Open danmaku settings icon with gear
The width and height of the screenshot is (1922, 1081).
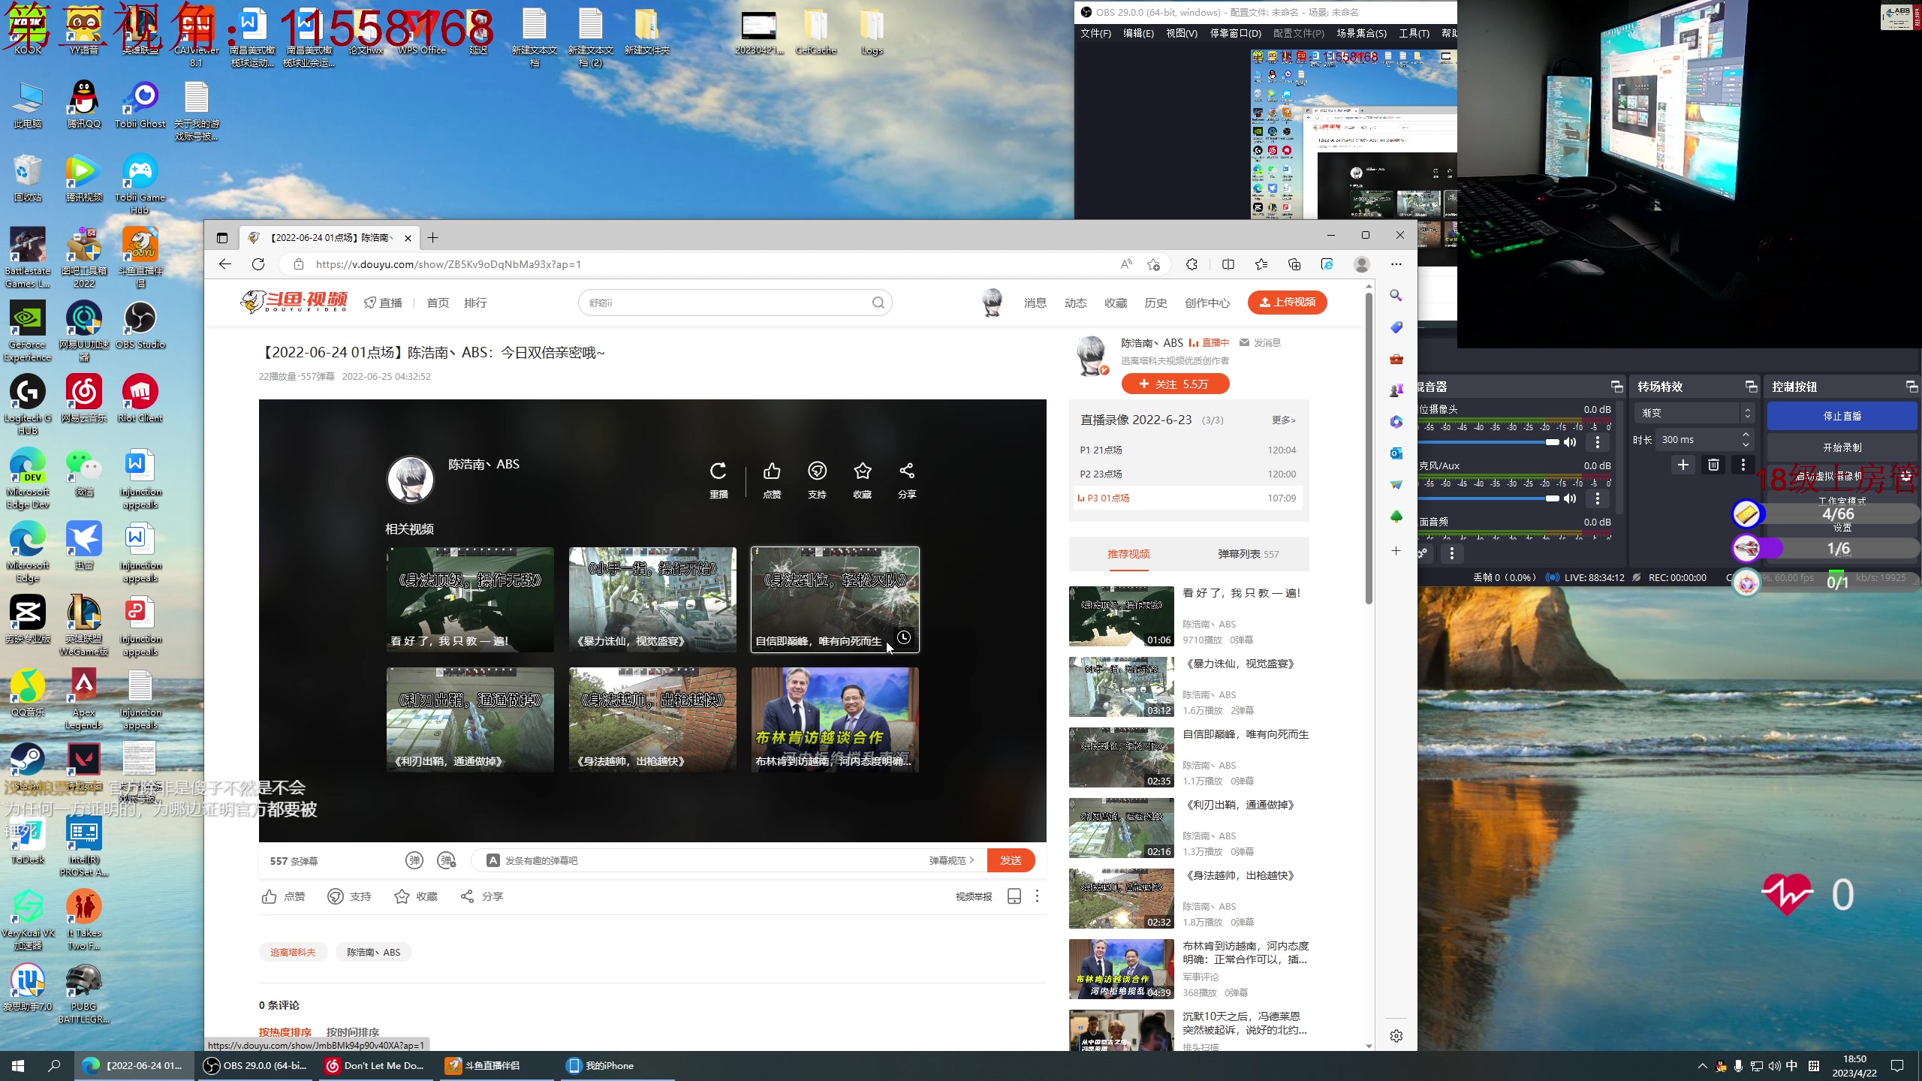pyautogui.click(x=447, y=860)
